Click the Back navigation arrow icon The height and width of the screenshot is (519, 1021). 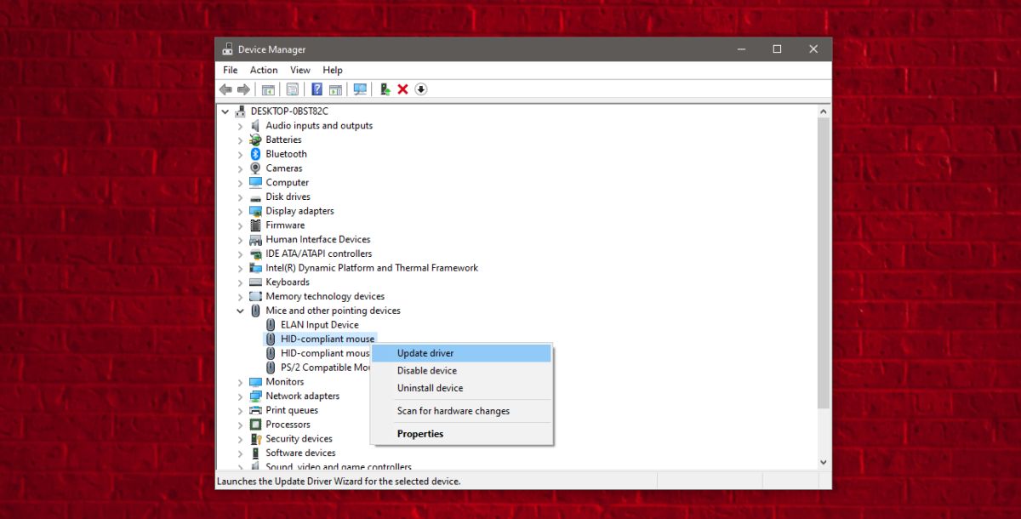(225, 88)
